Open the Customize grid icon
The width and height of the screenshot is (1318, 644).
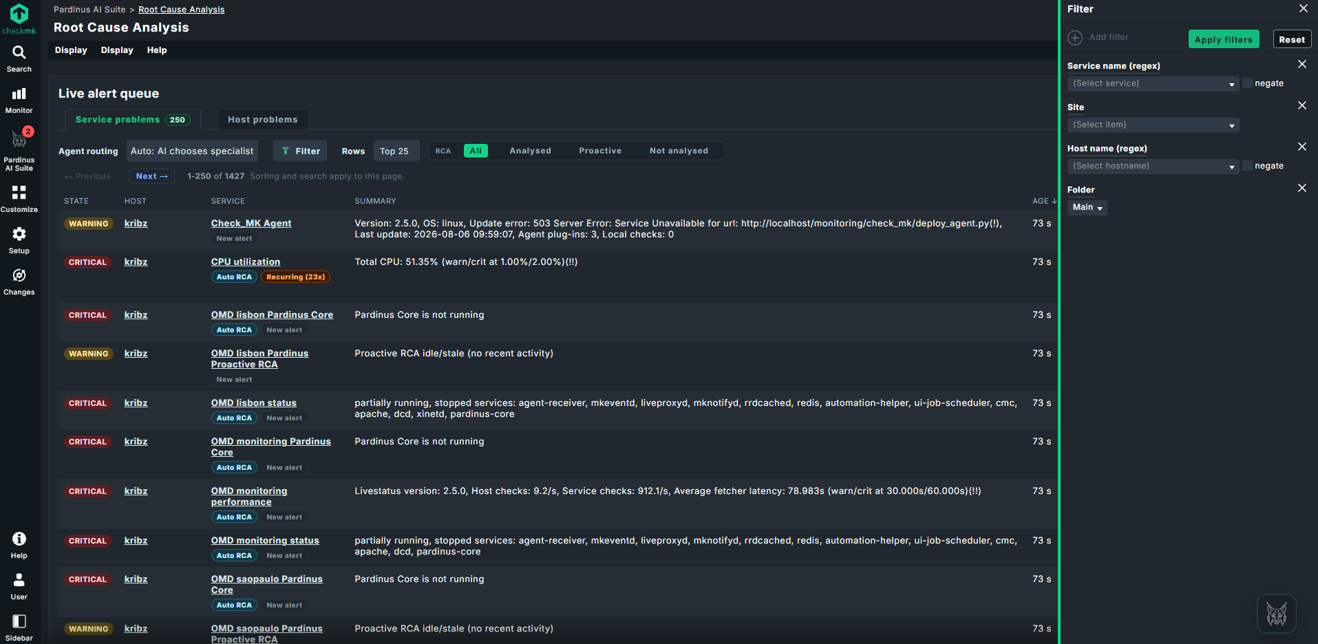19,193
